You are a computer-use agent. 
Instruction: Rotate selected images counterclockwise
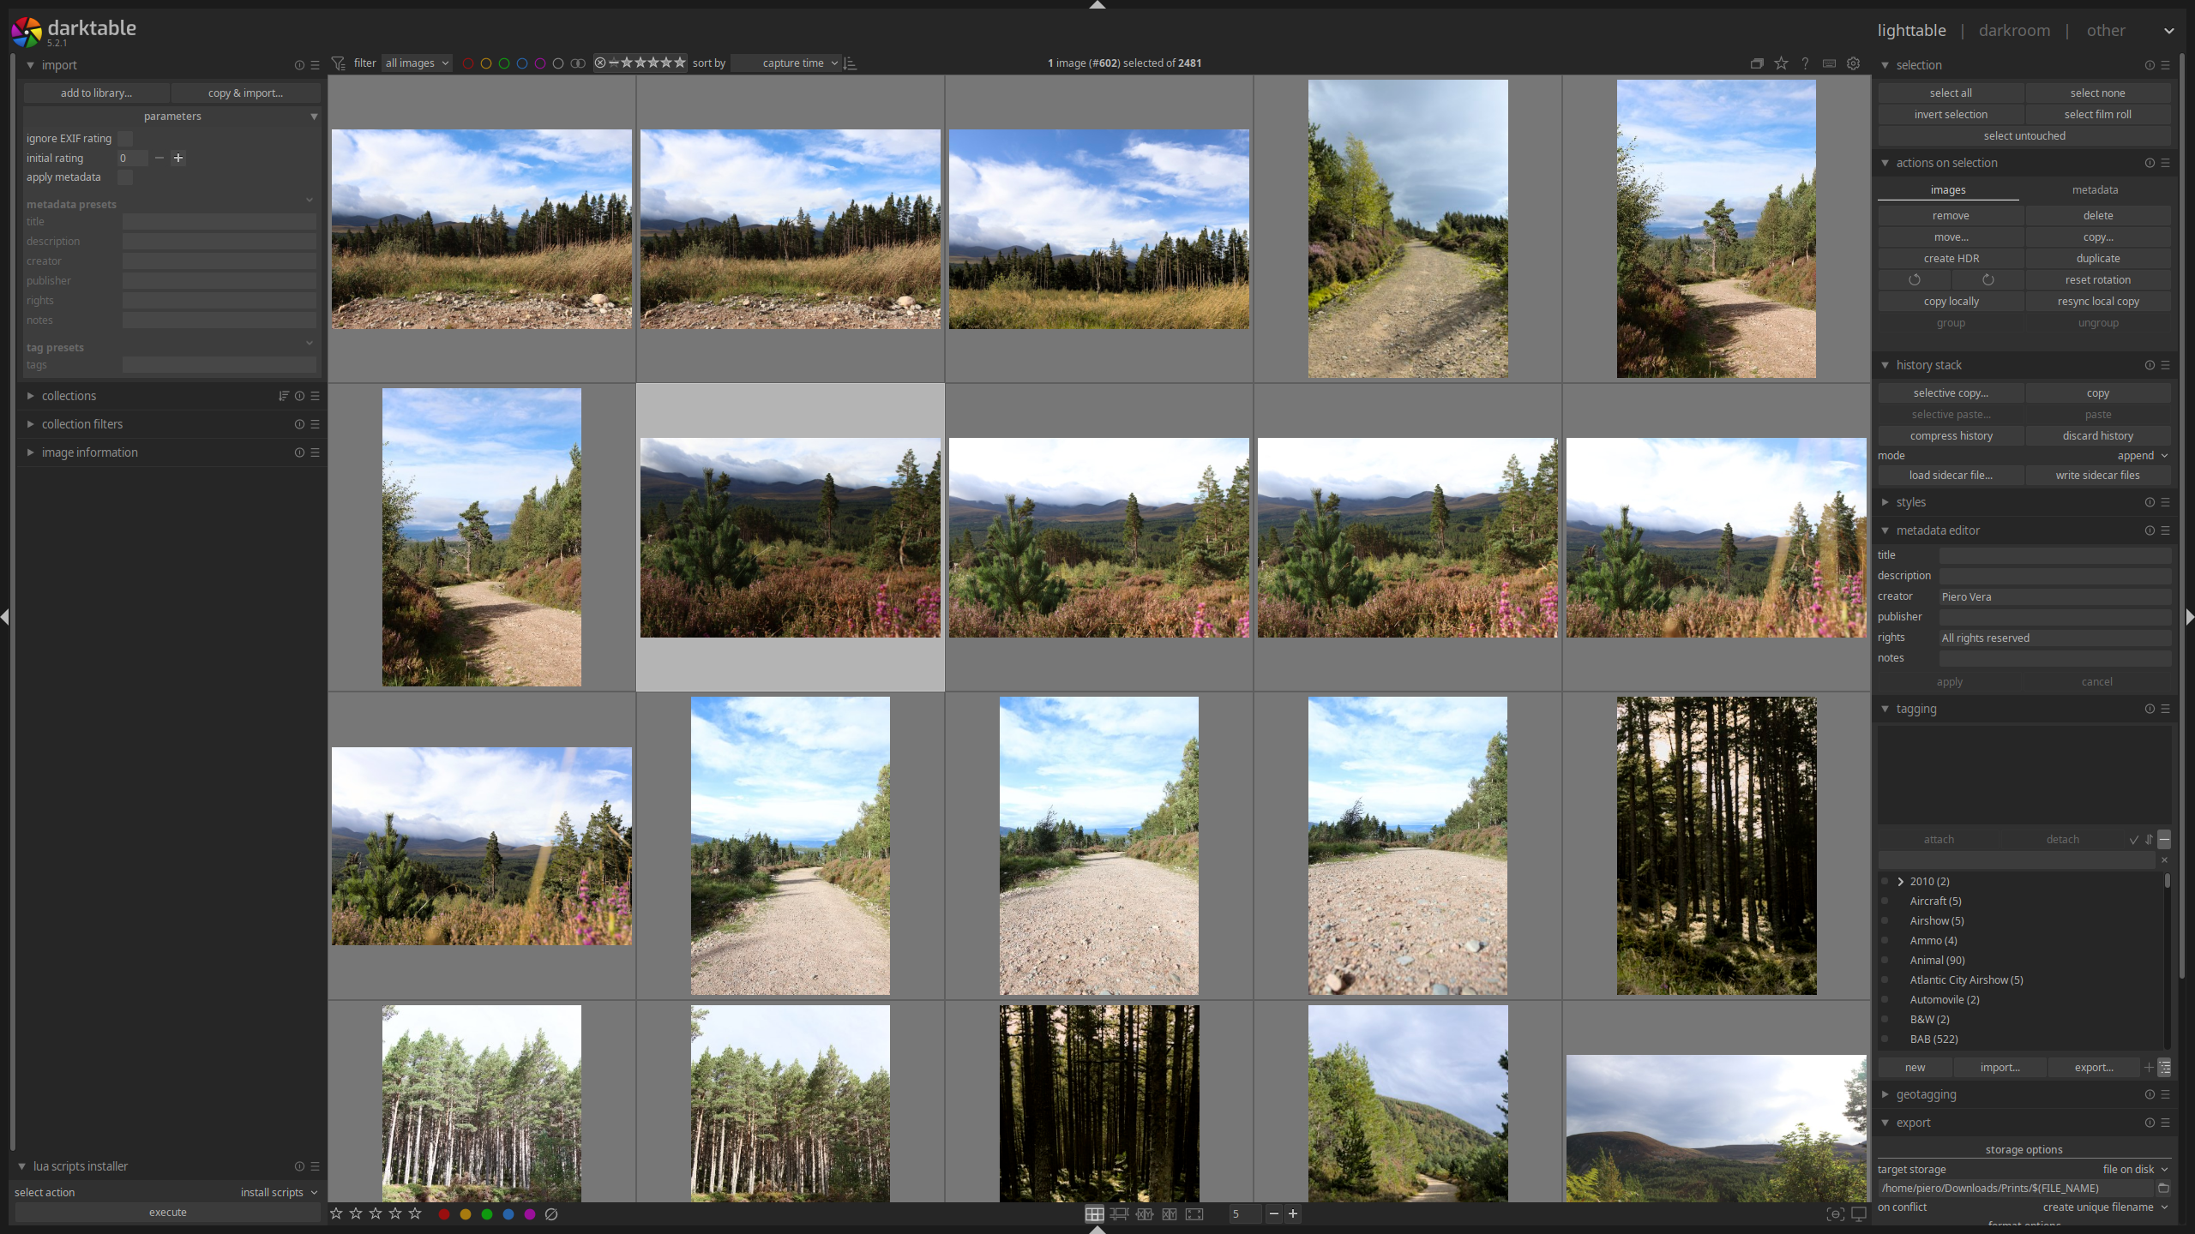pos(1914,280)
